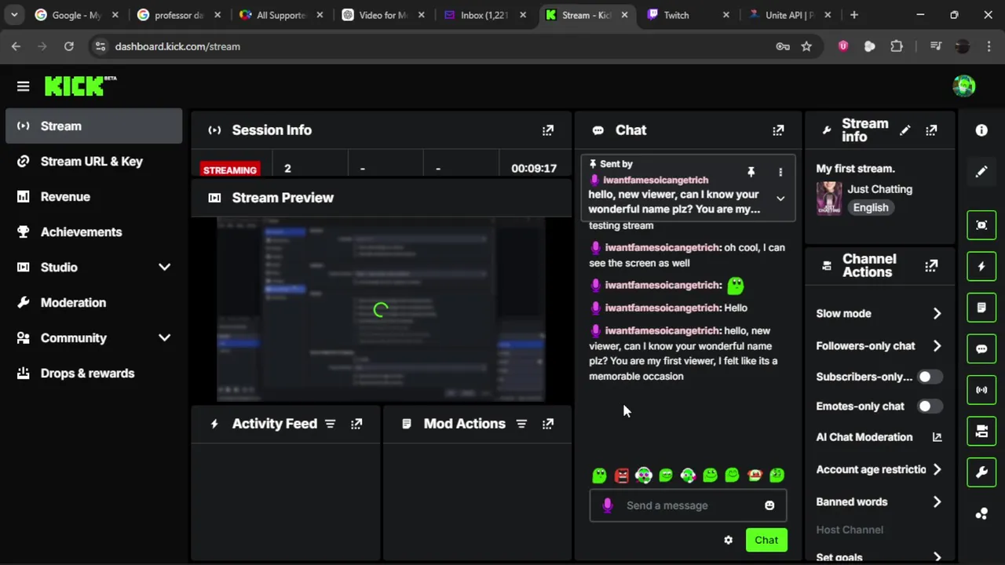Click the English language tag
The height and width of the screenshot is (565, 1005).
pos(871,208)
